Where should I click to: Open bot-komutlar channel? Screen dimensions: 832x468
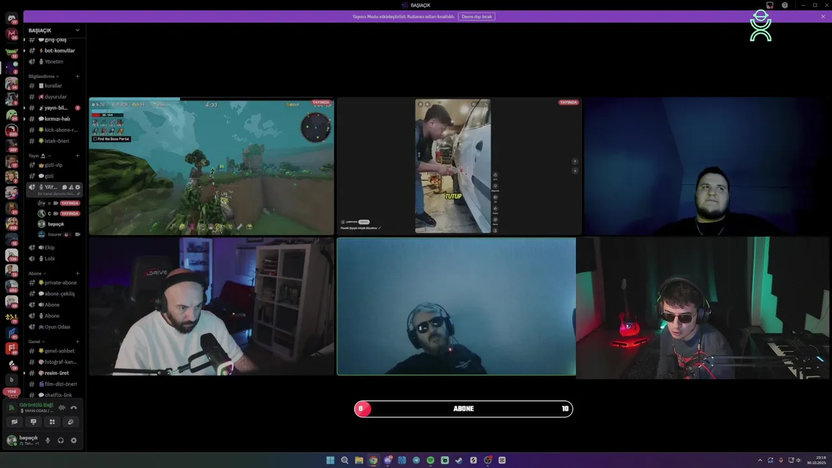54,51
